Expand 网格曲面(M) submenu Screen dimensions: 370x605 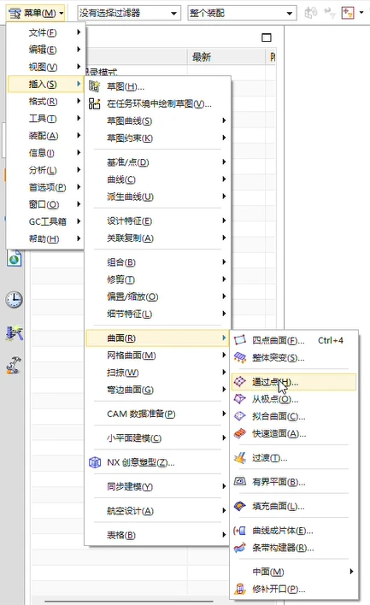coord(158,355)
